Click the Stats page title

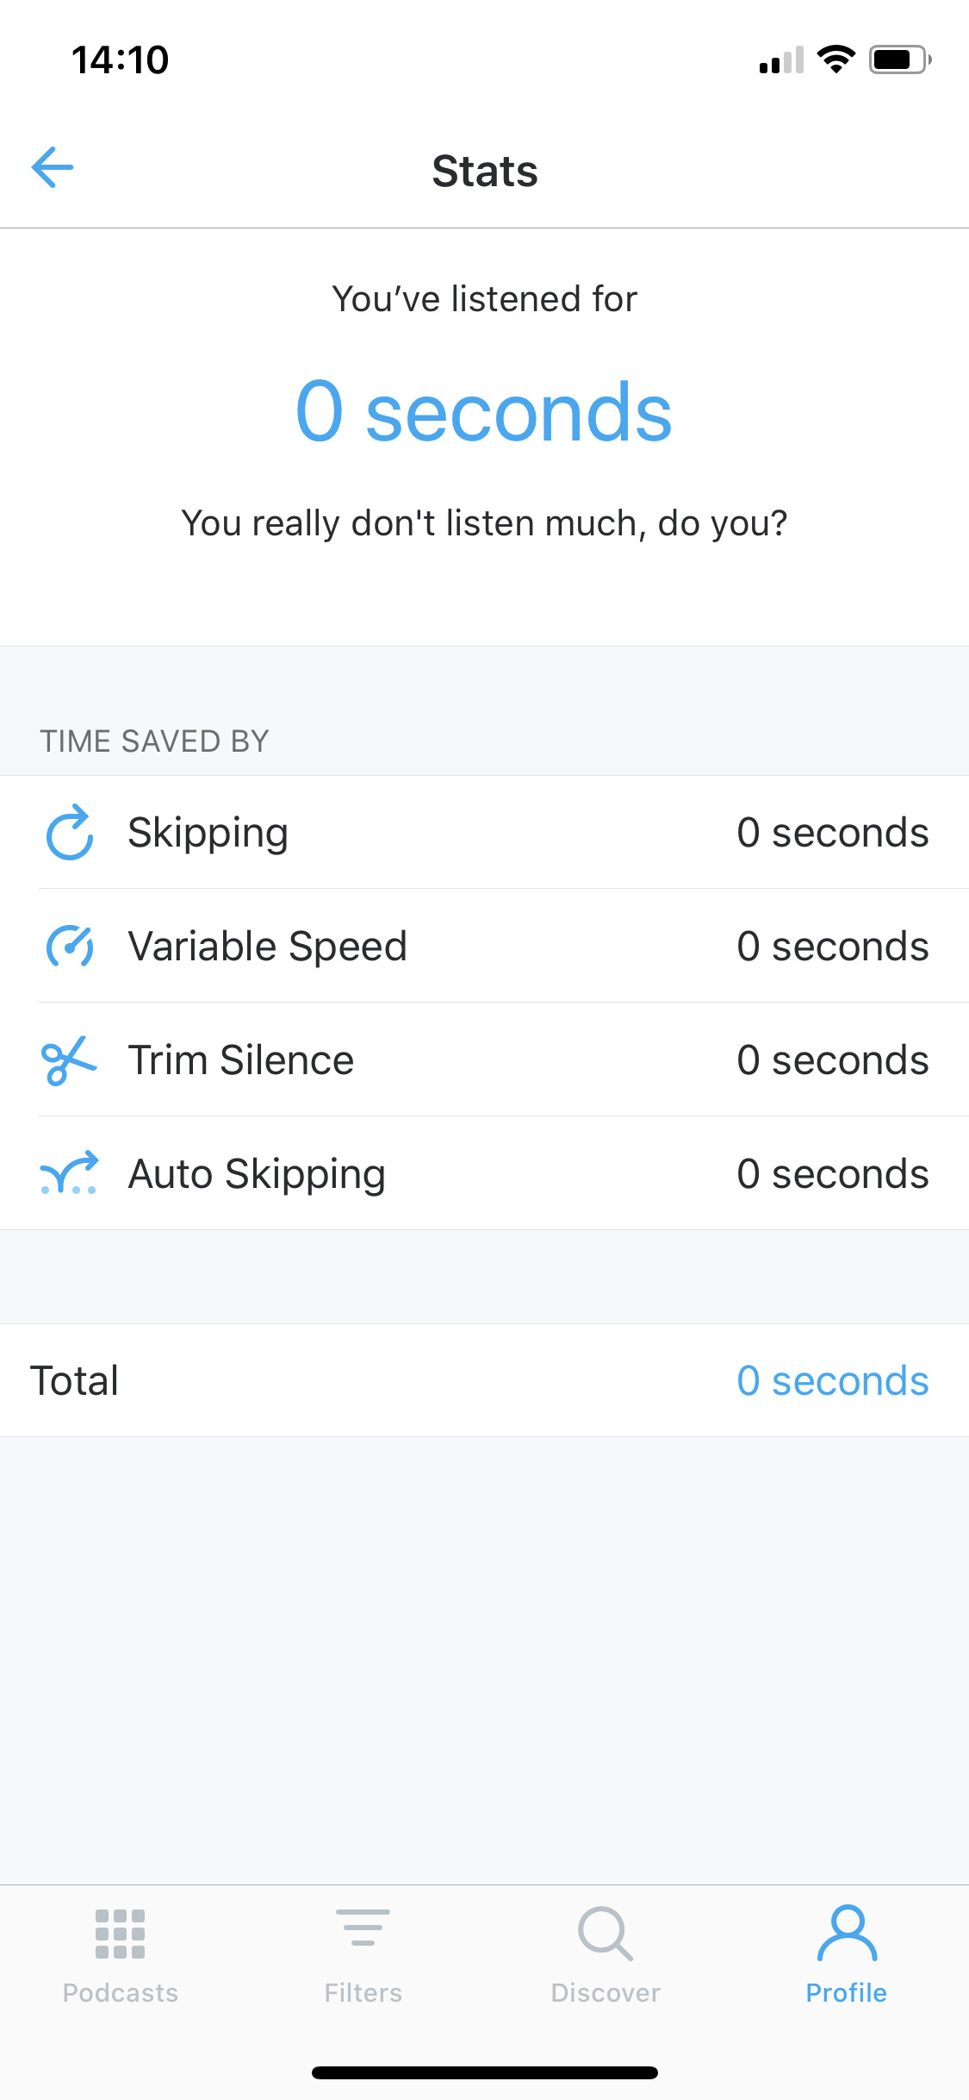click(x=485, y=171)
